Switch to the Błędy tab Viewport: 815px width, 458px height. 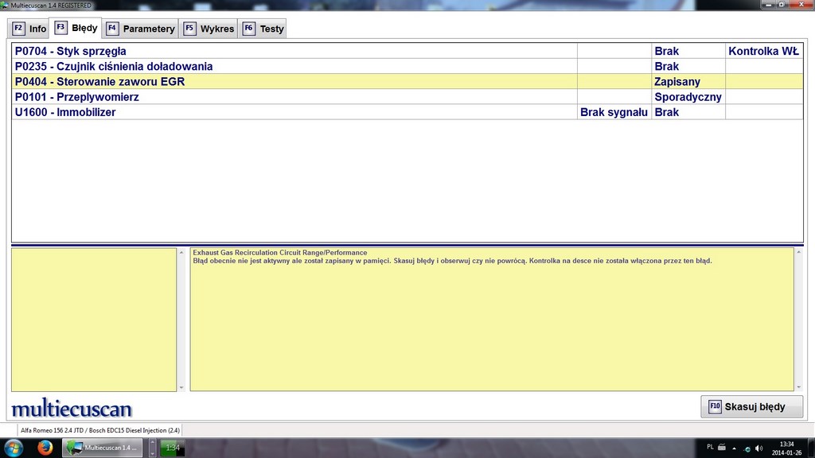(76, 28)
